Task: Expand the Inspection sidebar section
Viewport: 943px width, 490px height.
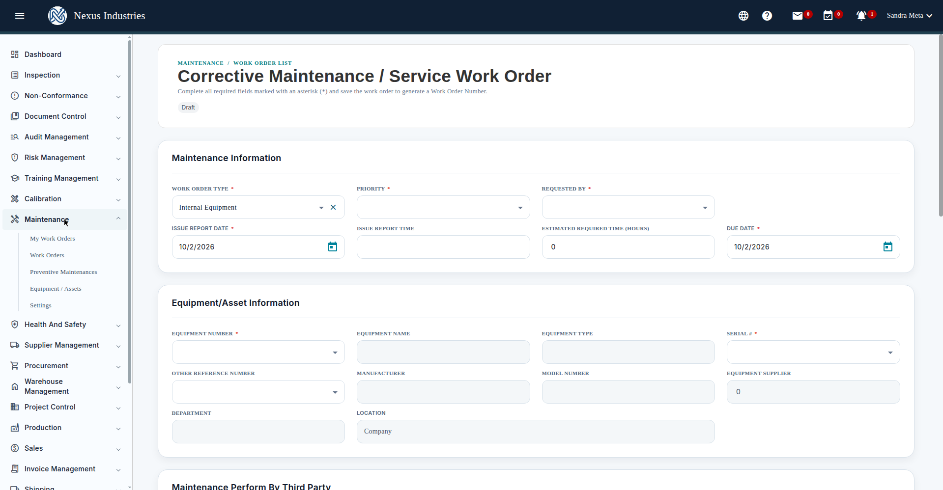Action: (x=65, y=75)
